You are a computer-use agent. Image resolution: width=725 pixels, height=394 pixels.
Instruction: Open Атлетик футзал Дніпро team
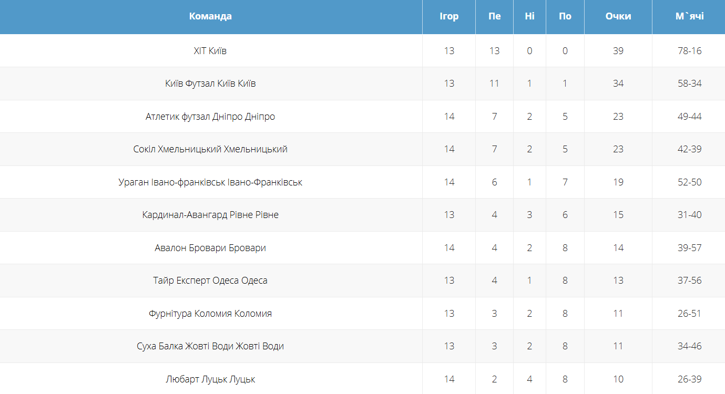pyautogui.click(x=210, y=117)
